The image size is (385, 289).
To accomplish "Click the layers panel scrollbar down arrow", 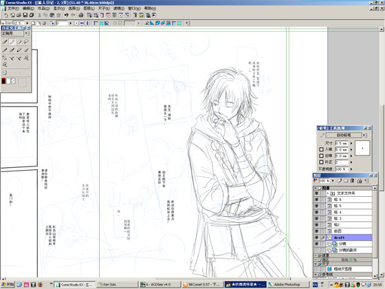I will pyautogui.click(x=375, y=276).
